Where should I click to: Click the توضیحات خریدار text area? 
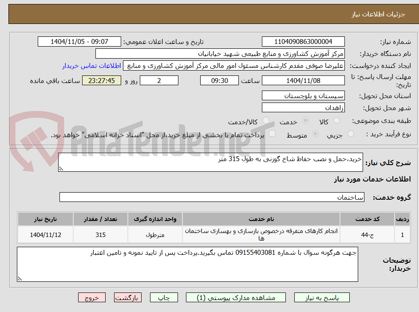tap(187, 264)
